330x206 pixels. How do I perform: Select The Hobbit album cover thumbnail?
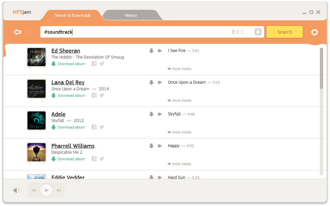(x=36, y=57)
